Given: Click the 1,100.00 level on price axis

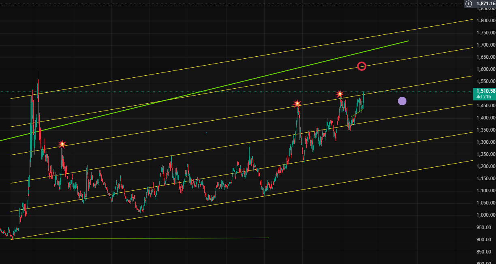Looking at the screenshot, I should click(484, 191).
